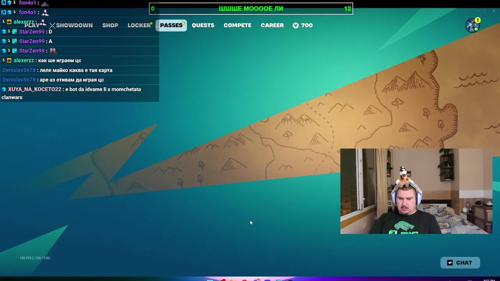The height and width of the screenshot is (281, 500).
Task: Click username XUYA_NA_KOCETO22 in chat
Action: [34, 89]
